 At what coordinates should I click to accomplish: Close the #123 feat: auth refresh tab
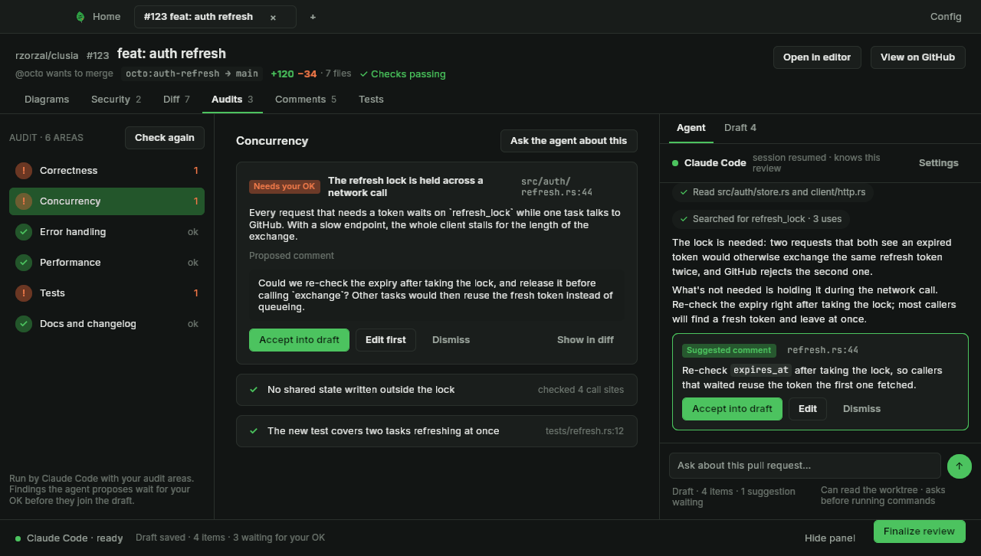273,17
